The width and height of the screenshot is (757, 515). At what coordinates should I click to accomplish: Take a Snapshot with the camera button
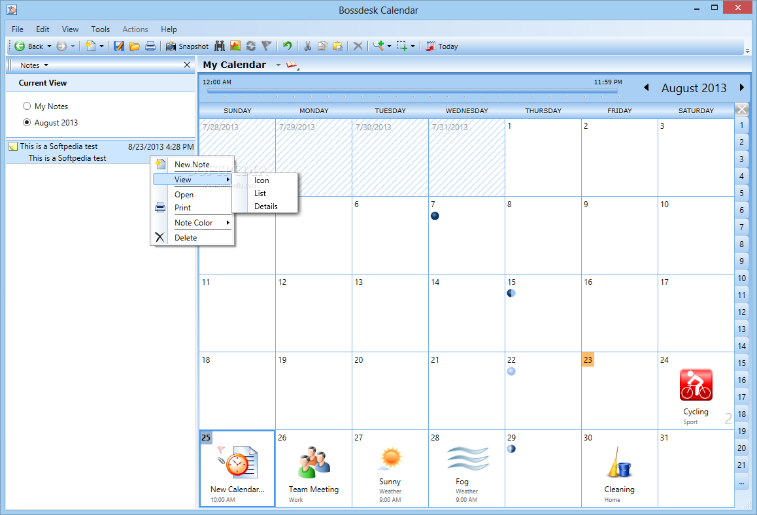(188, 46)
